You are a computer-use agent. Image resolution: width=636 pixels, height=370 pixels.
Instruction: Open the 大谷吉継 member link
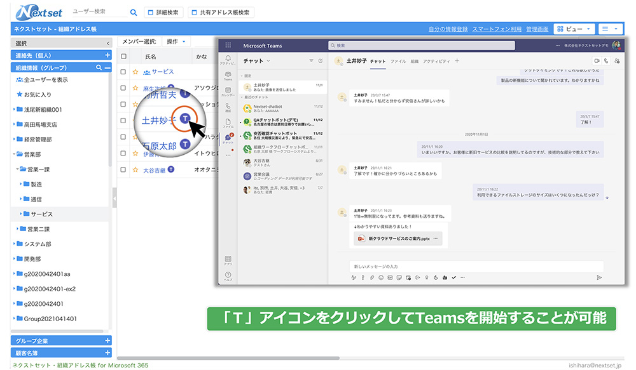154,171
